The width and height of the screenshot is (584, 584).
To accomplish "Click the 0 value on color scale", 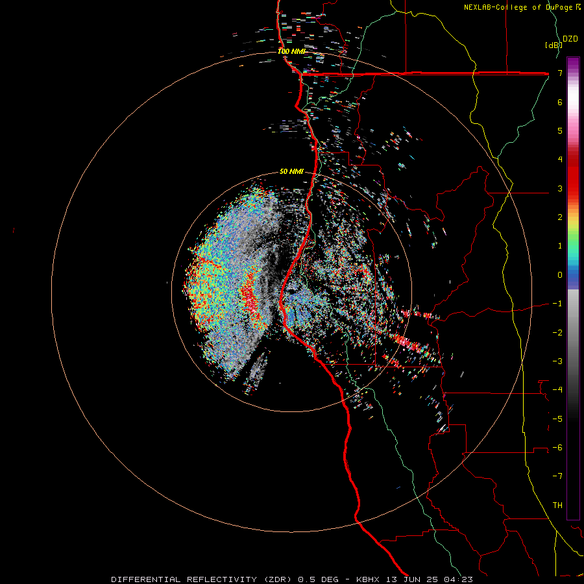I will point(560,275).
